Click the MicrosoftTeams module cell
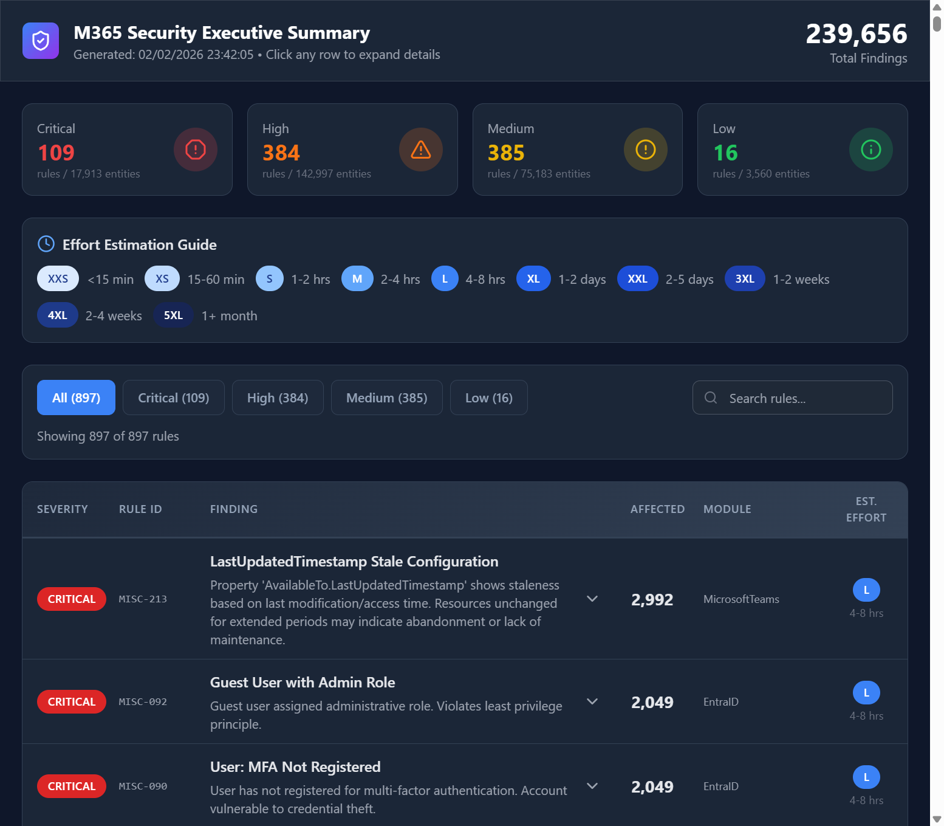Screen dimensions: 944x826 (741, 599)
